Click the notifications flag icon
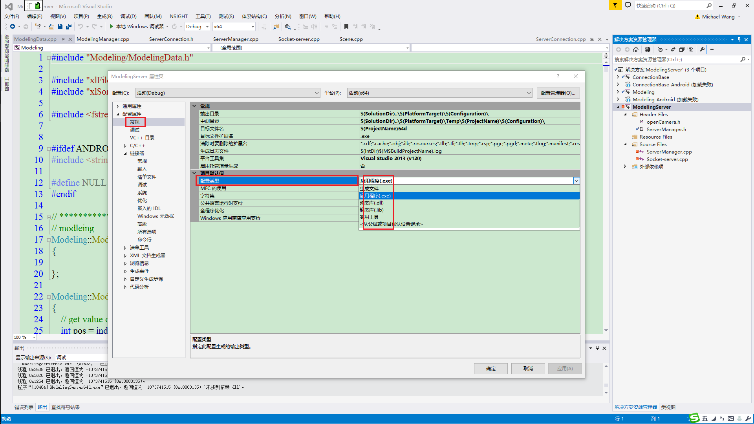The height and width of the screenshot is (424, 754). (x=615, y=5)
